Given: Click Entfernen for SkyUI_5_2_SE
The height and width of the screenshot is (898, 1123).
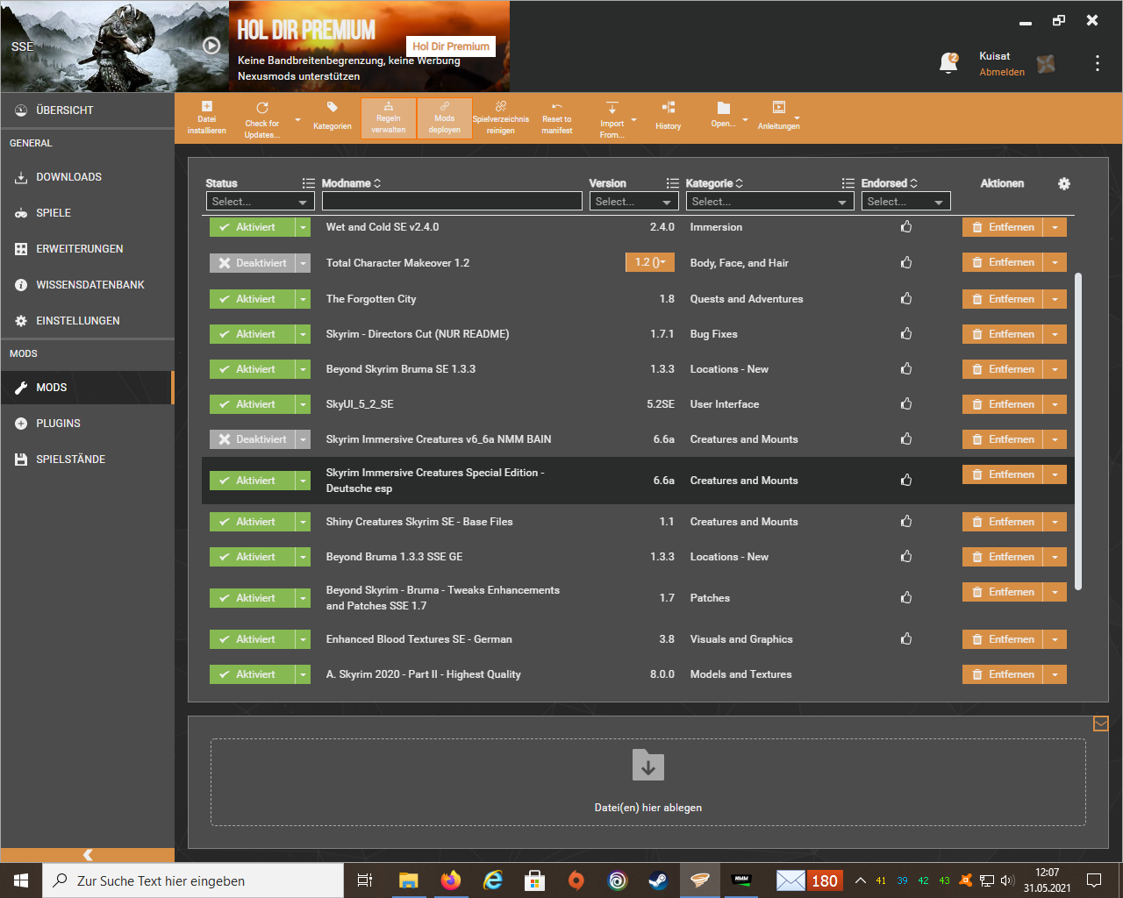Looking at the screenshot, I should (x=1003, y=404).
